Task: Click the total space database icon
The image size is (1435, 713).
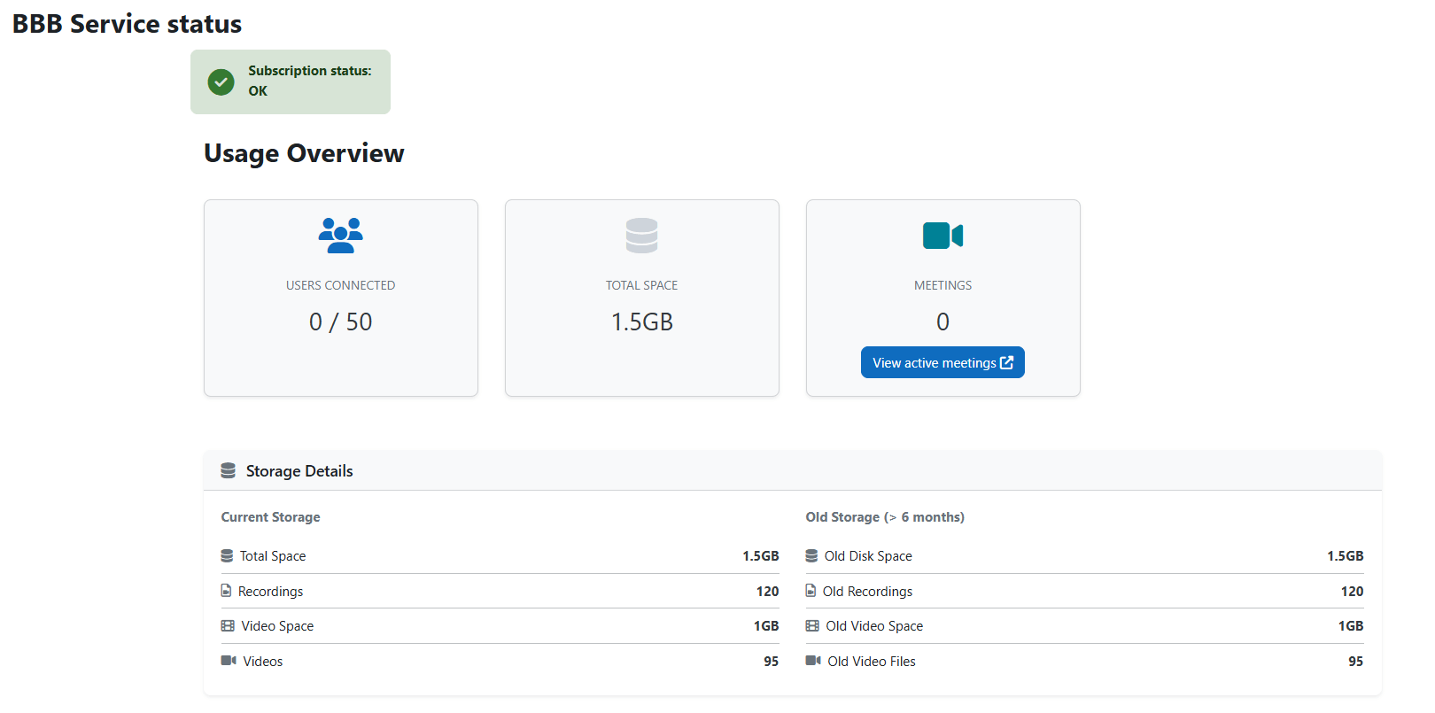Action: pos(641,236)
